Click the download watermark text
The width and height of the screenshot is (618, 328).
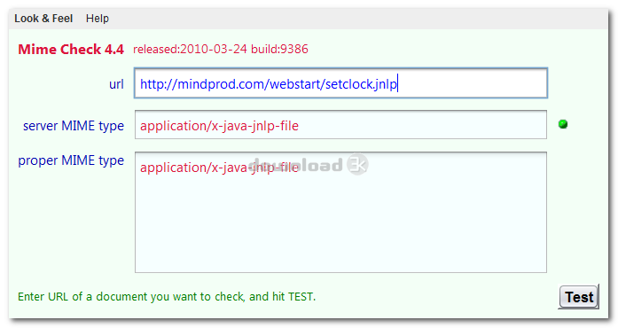(295, 165)
